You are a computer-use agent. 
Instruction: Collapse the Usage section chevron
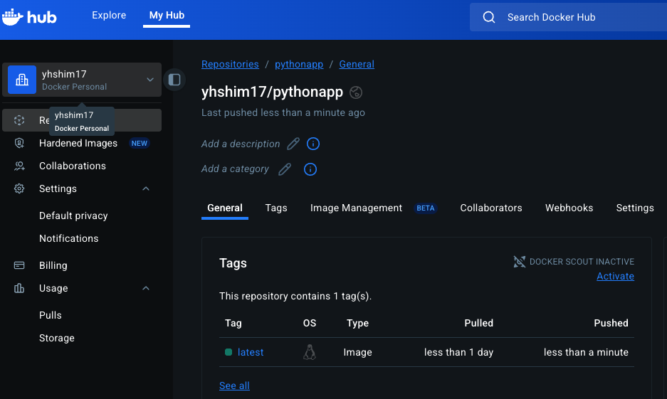coord(146,288)
